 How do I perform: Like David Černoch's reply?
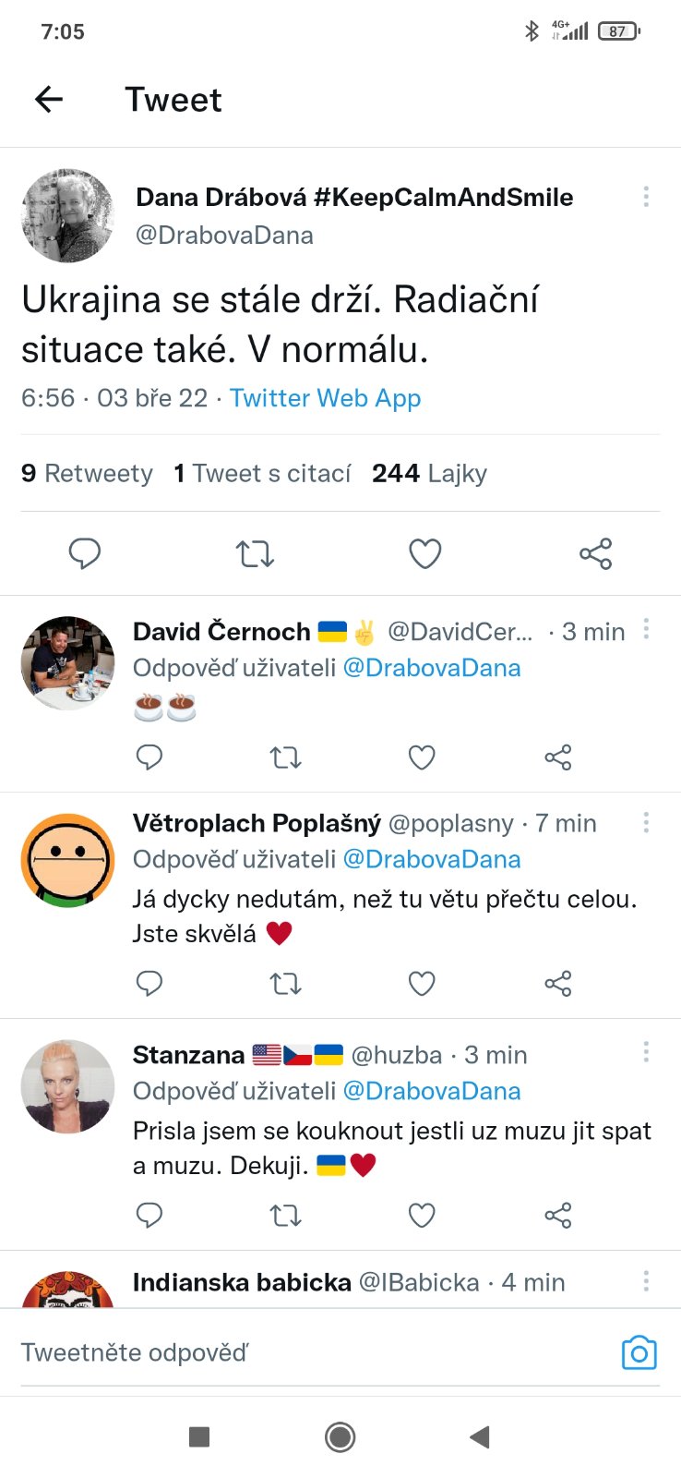(422, 757)
